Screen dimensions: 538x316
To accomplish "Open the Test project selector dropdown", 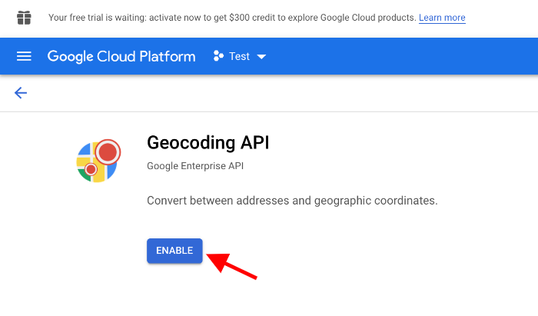I will pos(240,56).
